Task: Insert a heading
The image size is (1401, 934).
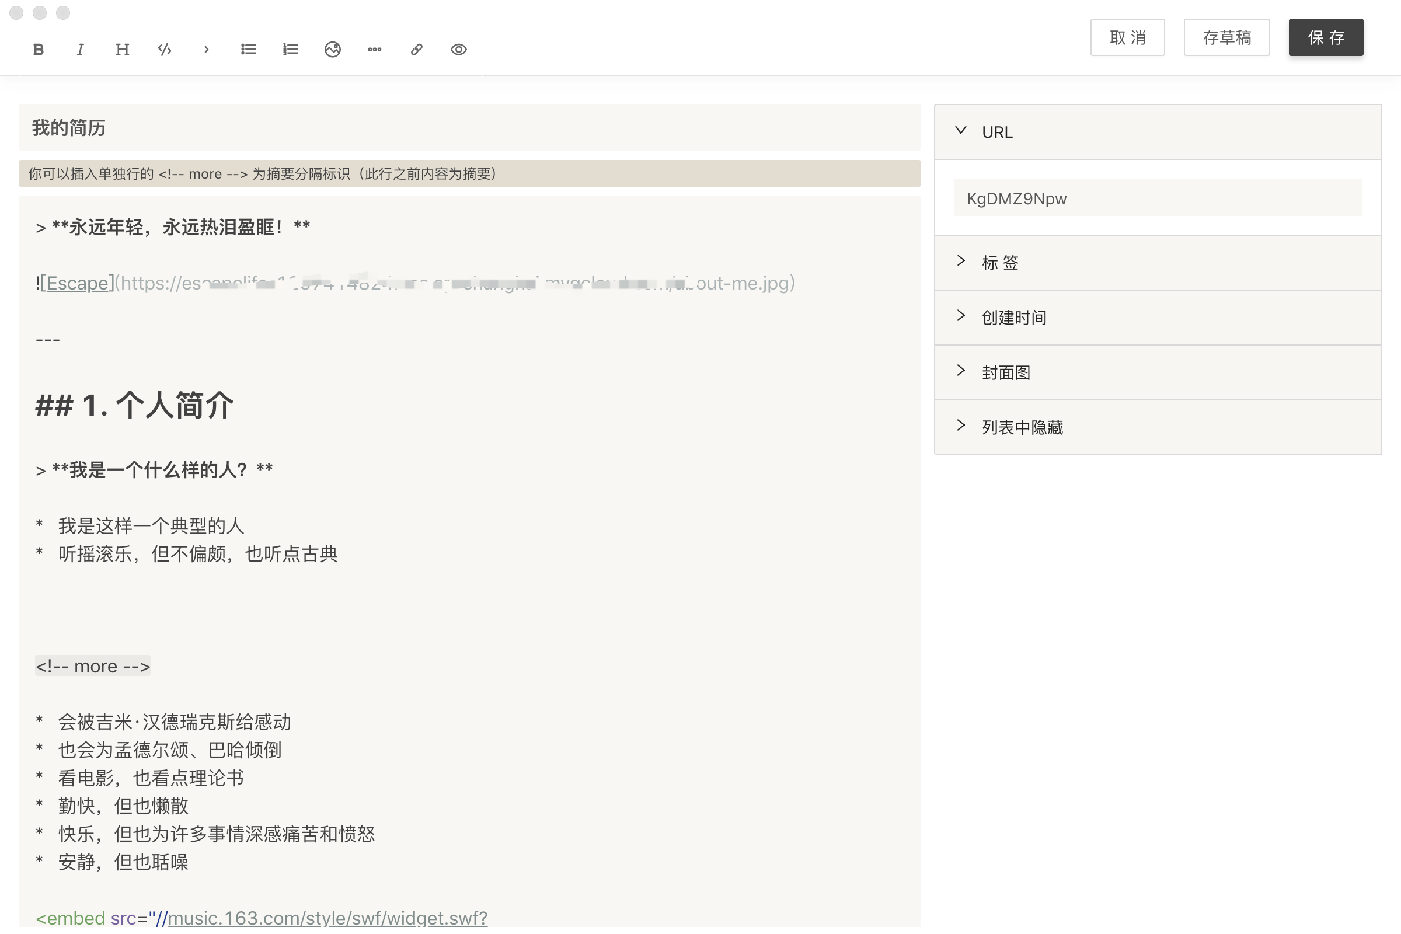Action: coord(121,50)
